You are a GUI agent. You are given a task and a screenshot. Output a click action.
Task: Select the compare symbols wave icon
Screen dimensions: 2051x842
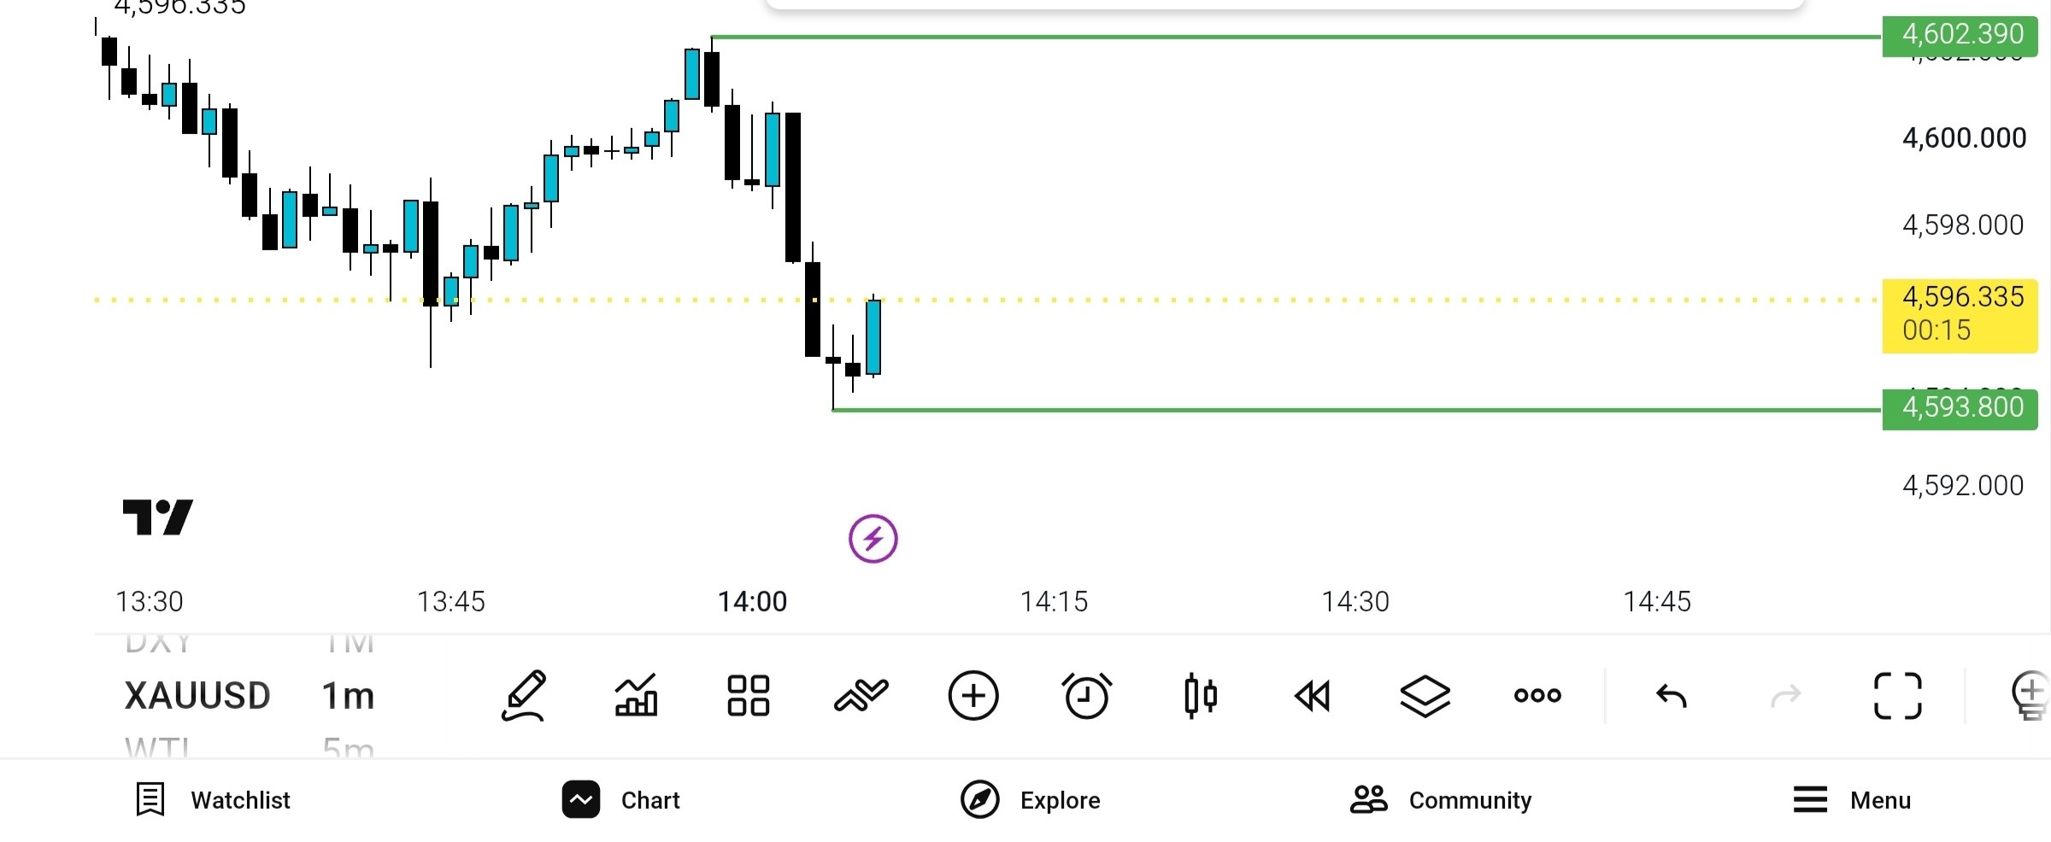(x=861, y=696)
